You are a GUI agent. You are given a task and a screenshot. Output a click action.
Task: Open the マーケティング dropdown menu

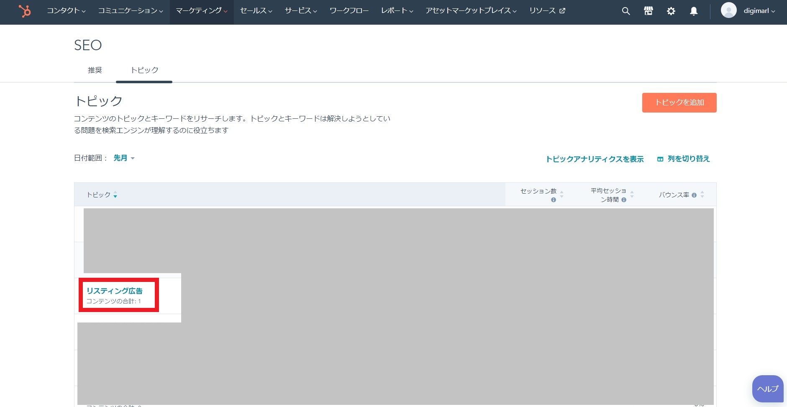(x=202, y=11)
